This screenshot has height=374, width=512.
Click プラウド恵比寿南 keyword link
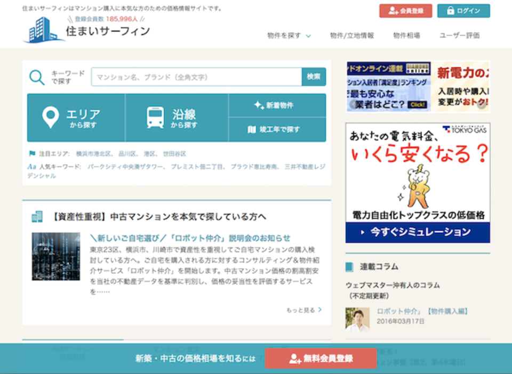pos(254,167)
